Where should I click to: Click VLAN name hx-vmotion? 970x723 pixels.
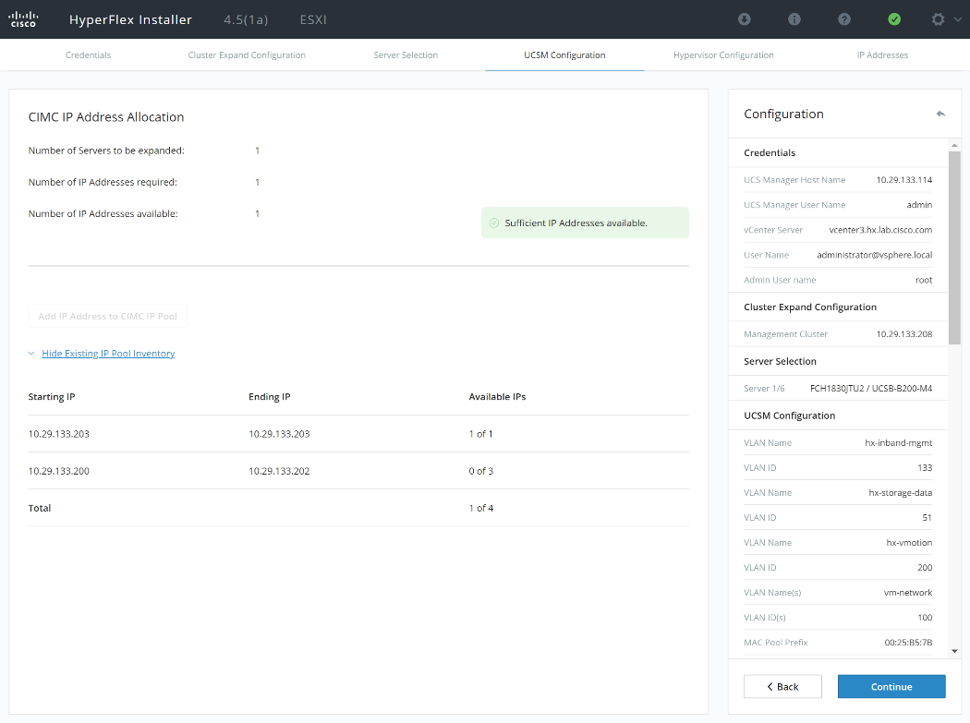tap(909, 542)
